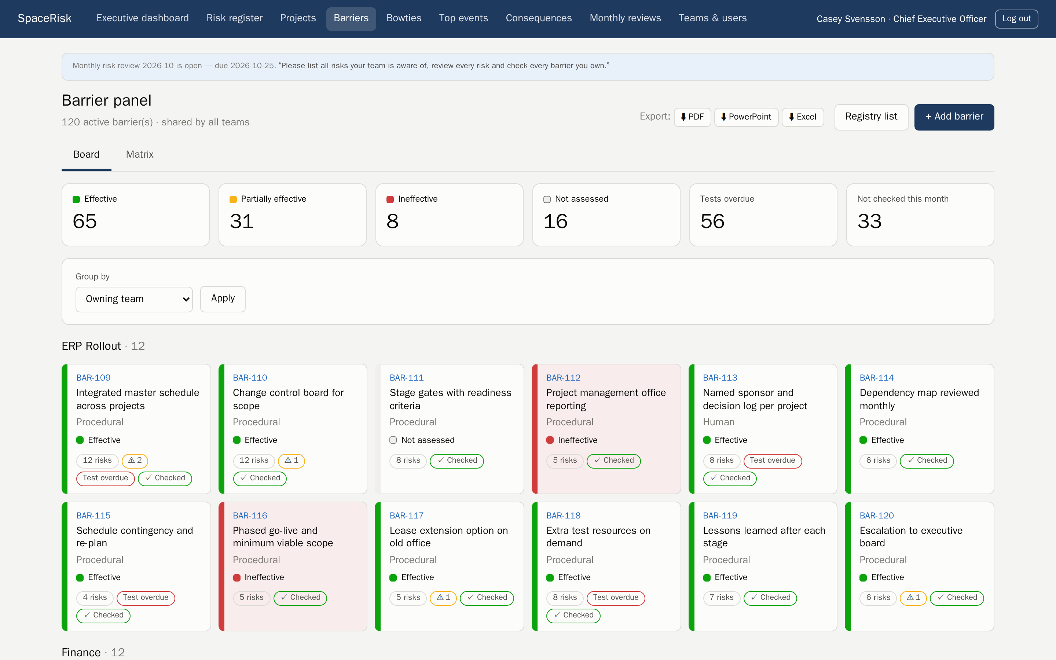Export barriers as PDF
Viewport: 1056px width, 660px height.
[x=692, y=117]
